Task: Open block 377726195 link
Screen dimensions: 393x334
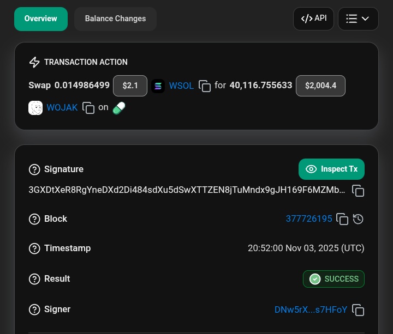Action: coord(309,219)
